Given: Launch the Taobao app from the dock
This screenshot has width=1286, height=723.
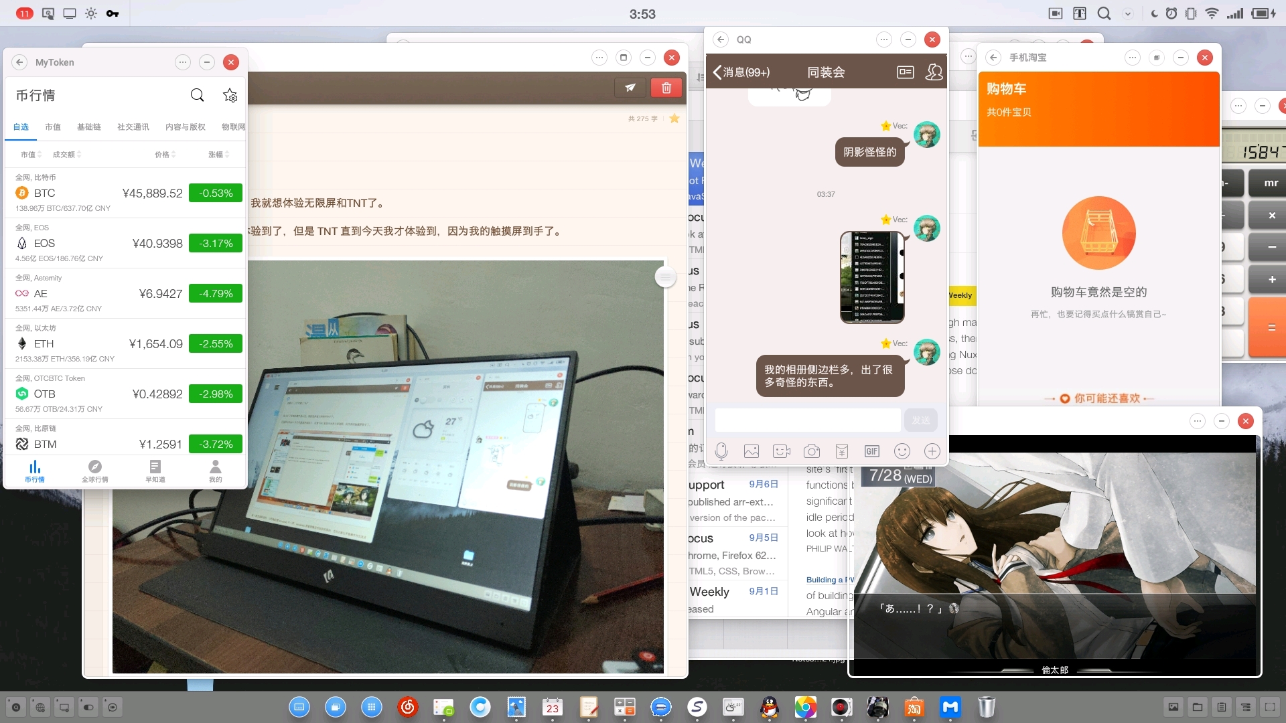Looking at the screenshot, I should coord(914,707).
